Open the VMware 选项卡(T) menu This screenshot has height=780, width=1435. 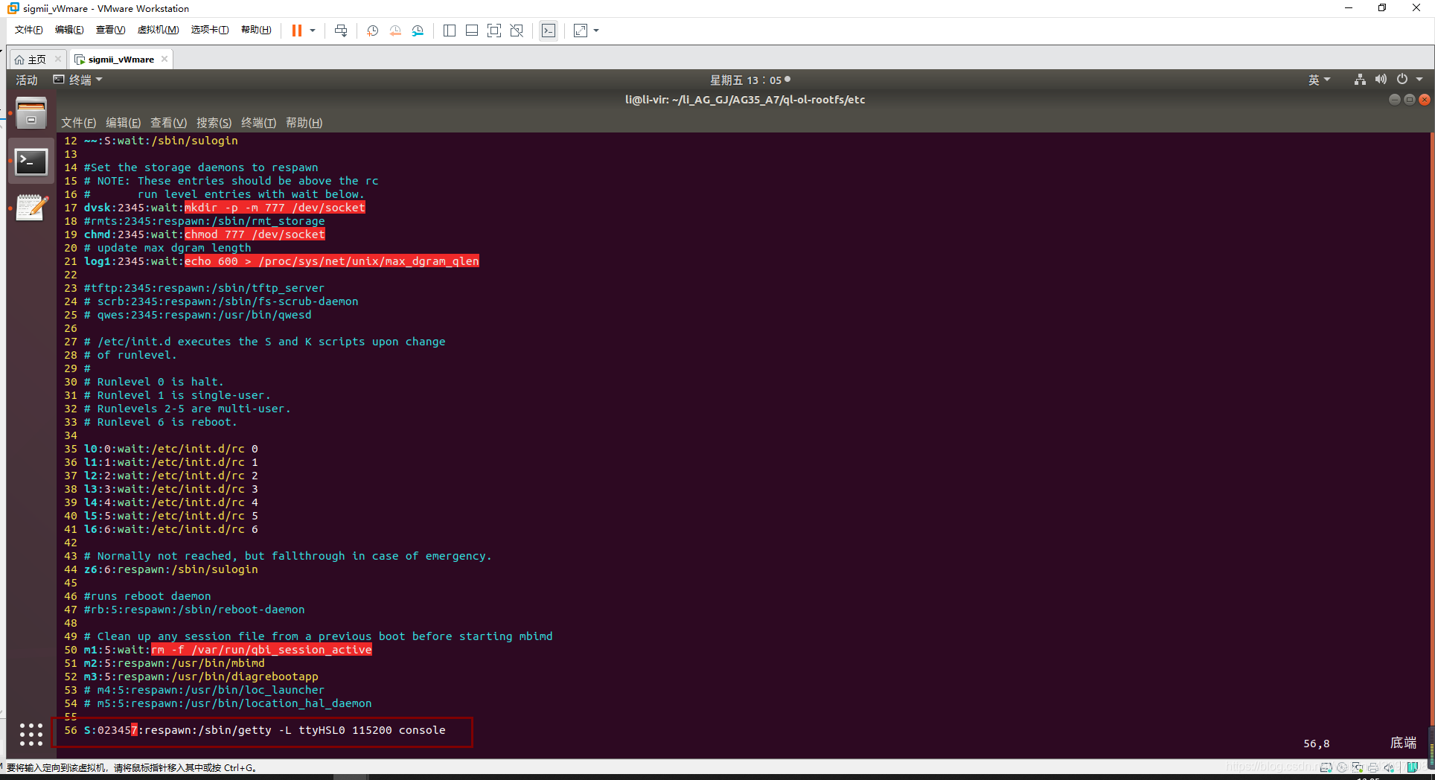pos(210,30)
